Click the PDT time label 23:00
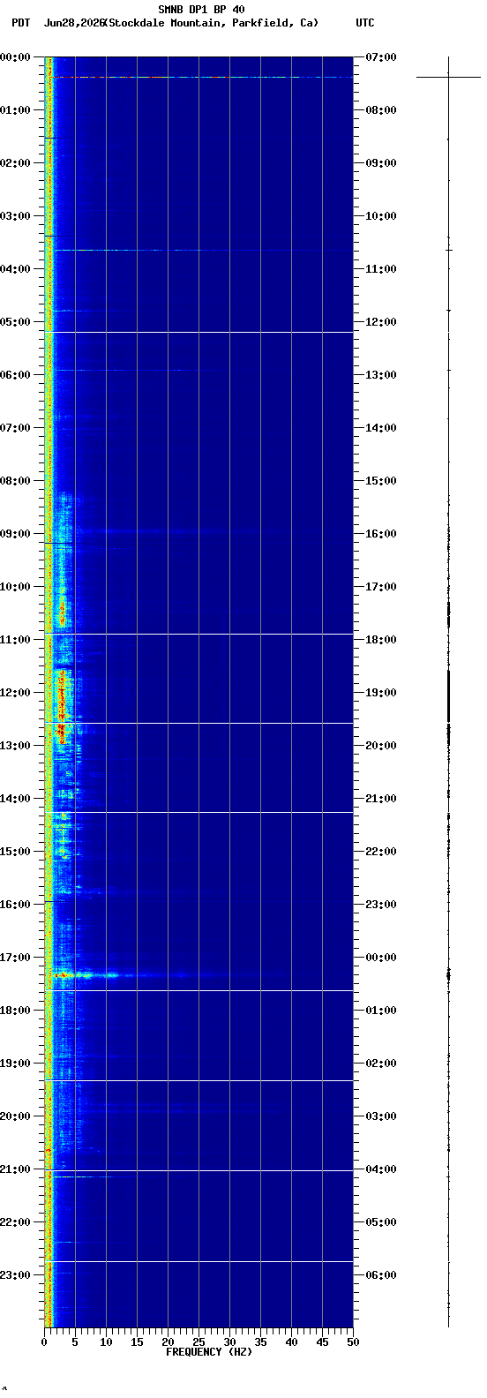This screenshot has height=1398, width=487. click(x=15, y=1275)
